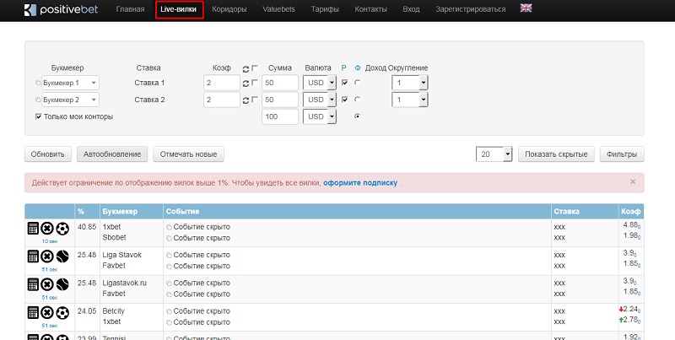Open the Live-вилки tab

[x=180, y=9]
